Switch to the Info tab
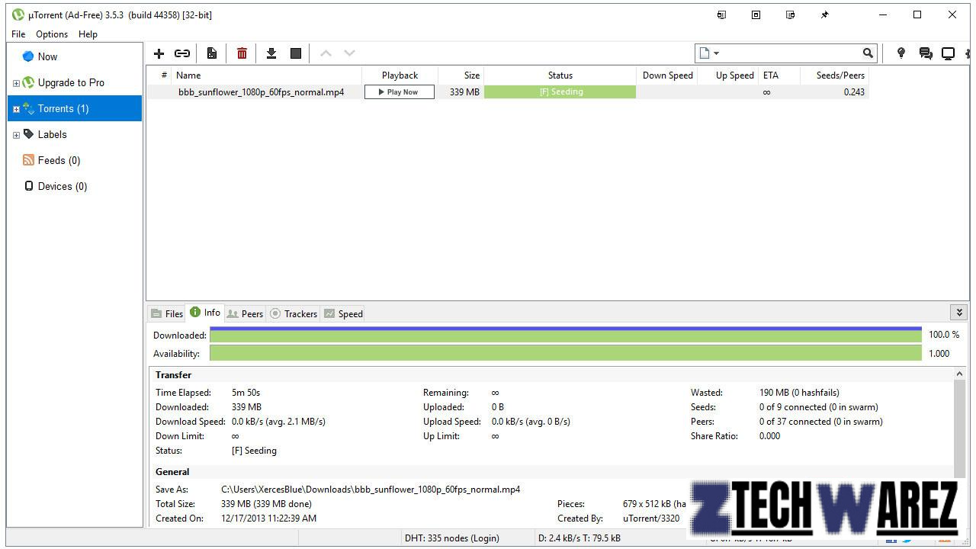The width and height of the screenshot is (976, 549). [205, 313]
